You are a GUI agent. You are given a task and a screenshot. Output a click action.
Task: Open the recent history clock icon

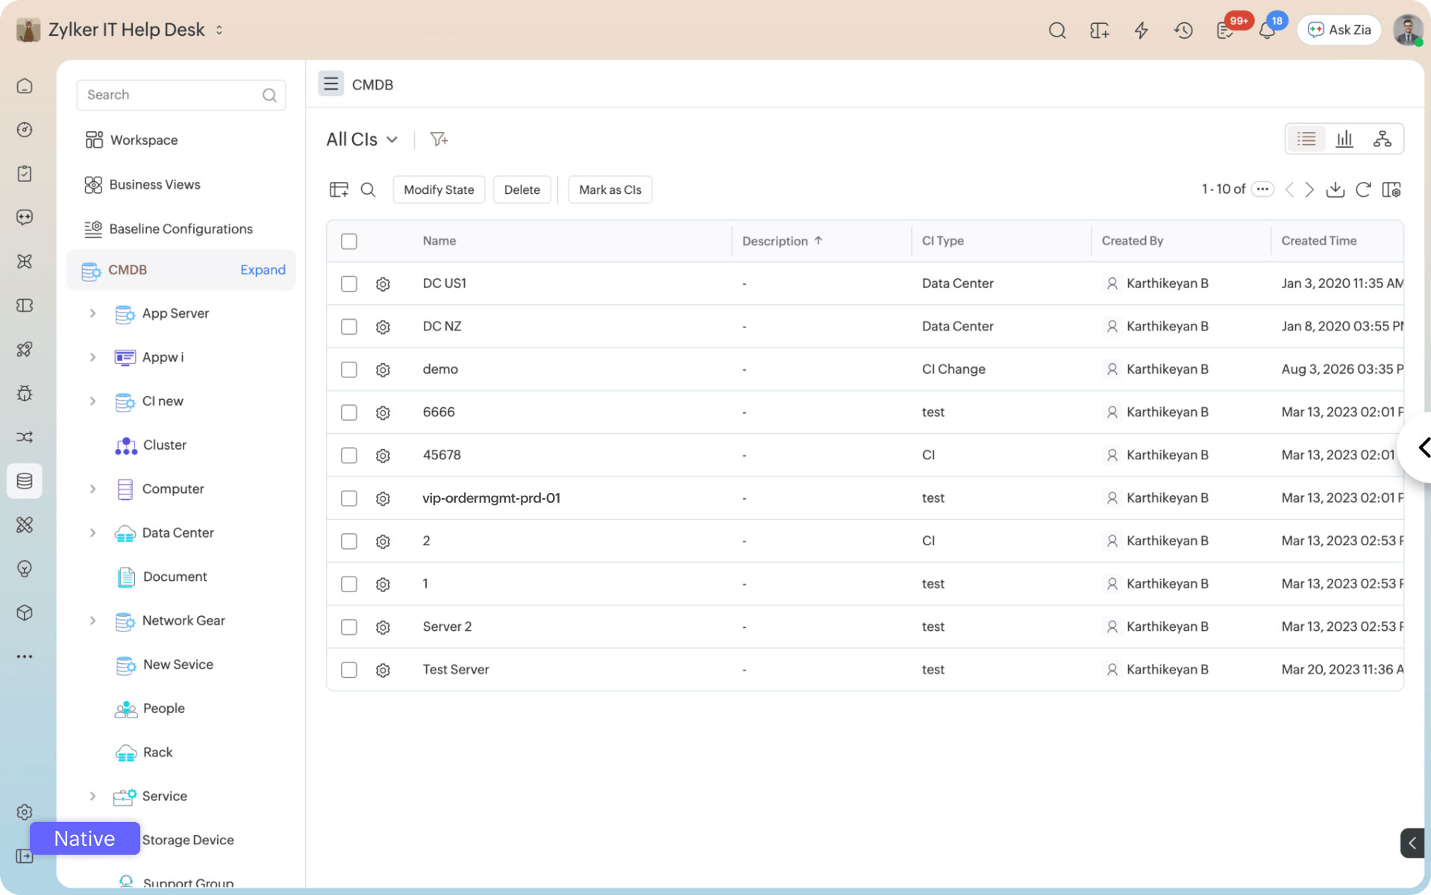tap(1183, 31)
